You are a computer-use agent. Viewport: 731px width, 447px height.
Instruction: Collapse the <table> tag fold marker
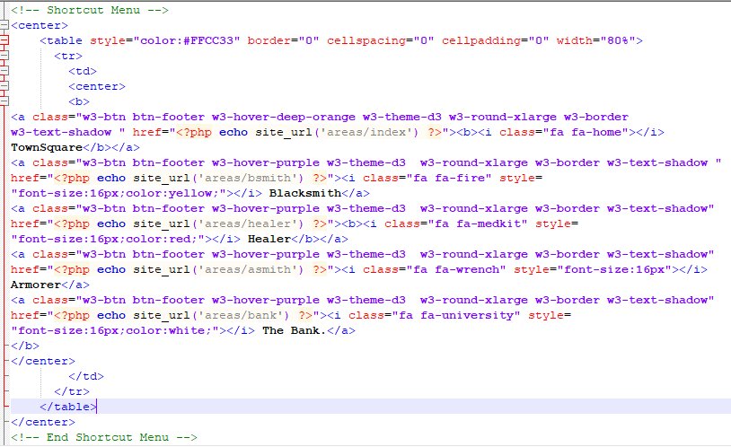tap(4, 41)
